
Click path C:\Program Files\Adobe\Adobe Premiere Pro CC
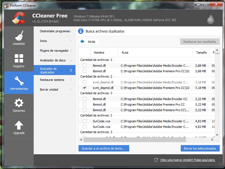coord(153,105)
